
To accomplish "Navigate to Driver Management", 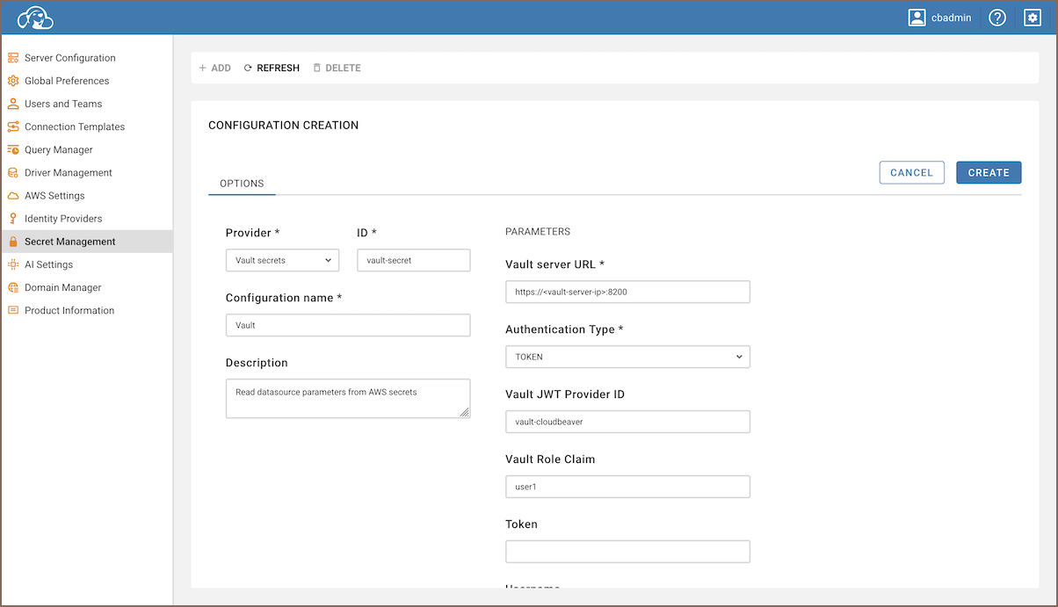I will [68, 173].
